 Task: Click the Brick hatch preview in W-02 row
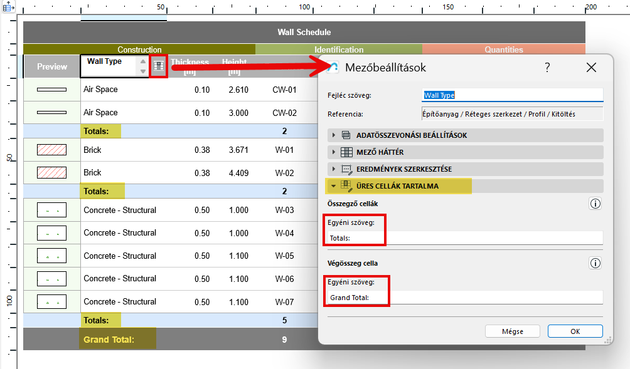pos(52,173)
